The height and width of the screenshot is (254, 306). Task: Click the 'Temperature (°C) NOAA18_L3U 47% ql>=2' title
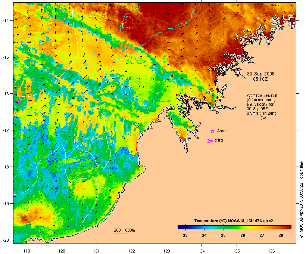click(x=234, y=221)
